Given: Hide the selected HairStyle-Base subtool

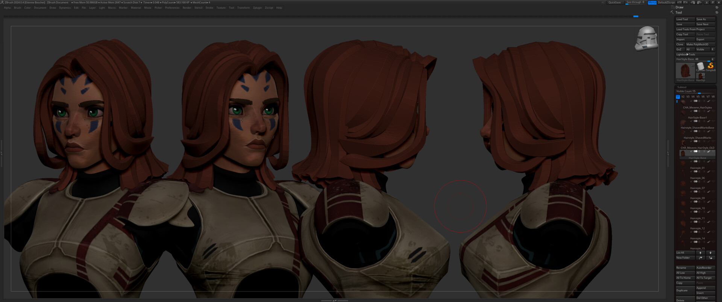Looking at the screenshot, I should tap(713, 151).
